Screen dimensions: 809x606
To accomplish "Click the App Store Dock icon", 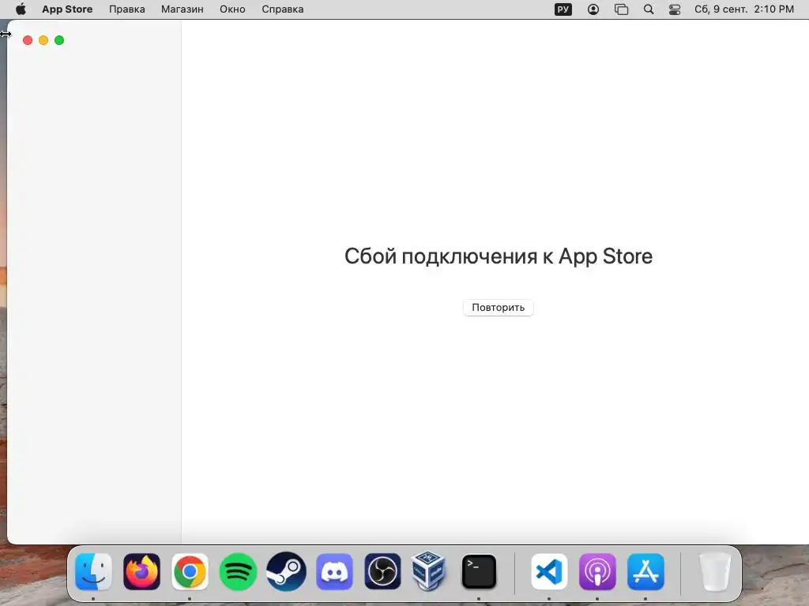I will [x=645, y=571].
